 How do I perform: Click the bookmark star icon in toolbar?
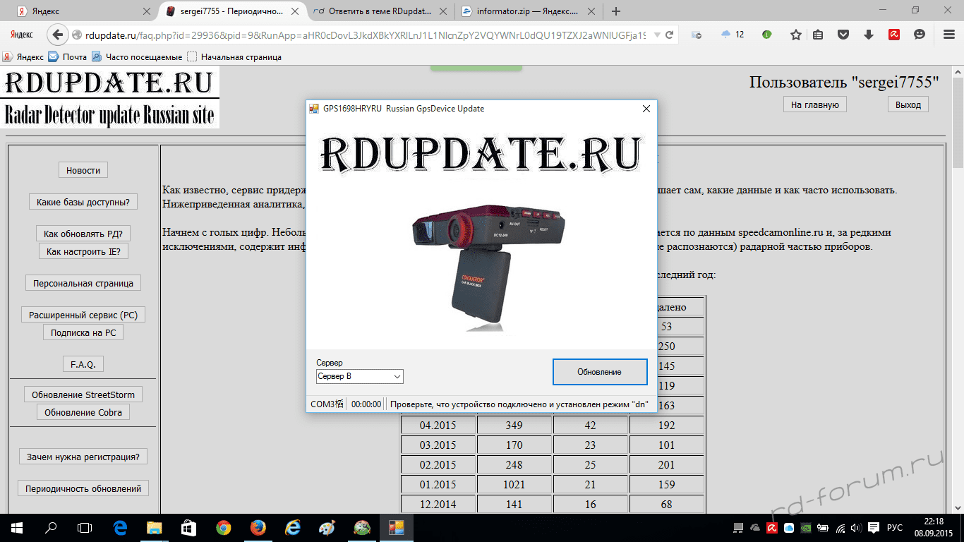795,35
